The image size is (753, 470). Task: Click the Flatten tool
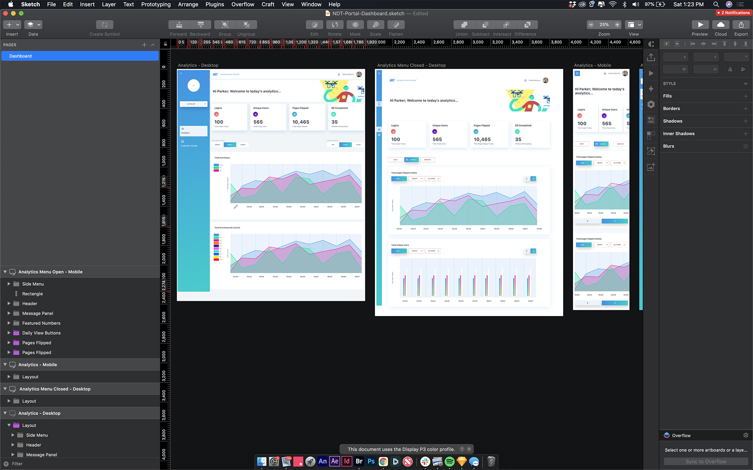396,25
